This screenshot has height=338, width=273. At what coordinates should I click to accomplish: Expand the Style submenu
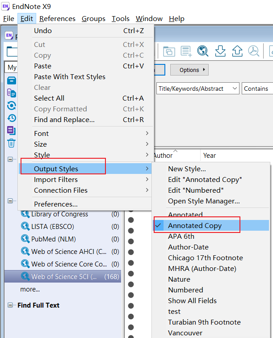86,155
